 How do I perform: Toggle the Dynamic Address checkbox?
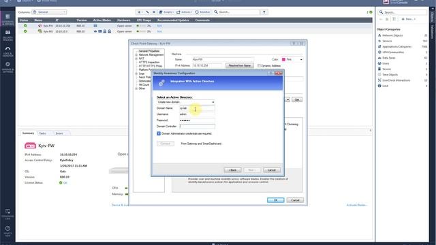click(259, 66)
